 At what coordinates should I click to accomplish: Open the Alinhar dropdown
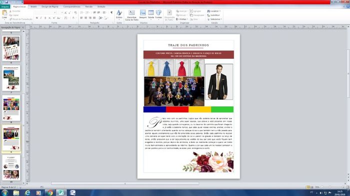182,19
